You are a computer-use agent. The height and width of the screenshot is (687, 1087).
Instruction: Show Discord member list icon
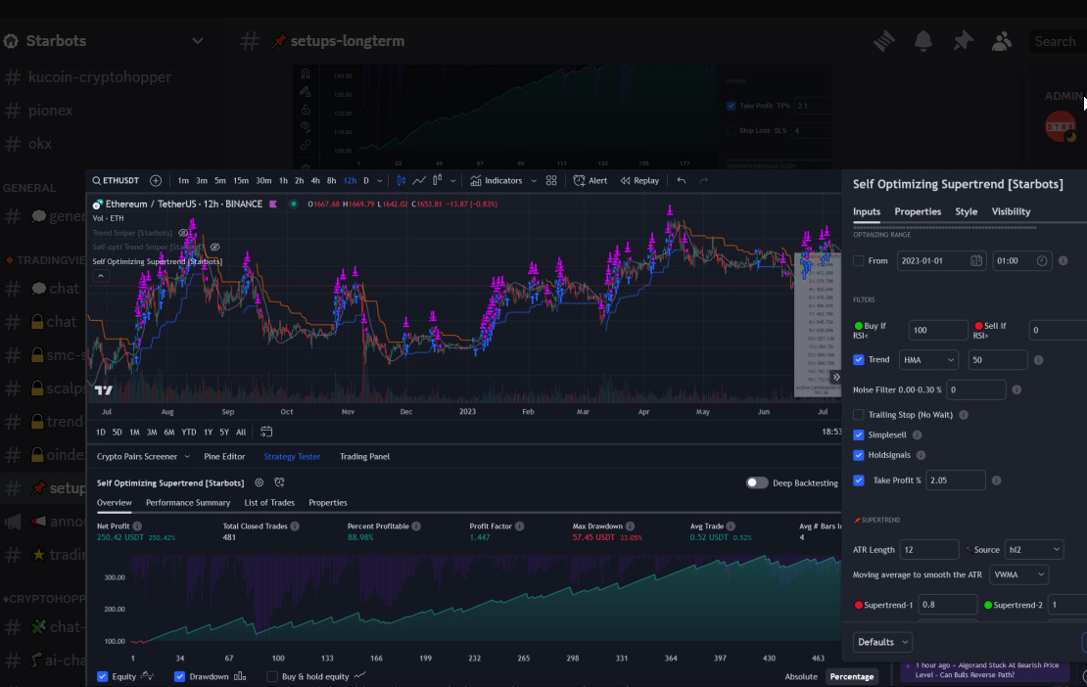click(x=1002, y=41)
